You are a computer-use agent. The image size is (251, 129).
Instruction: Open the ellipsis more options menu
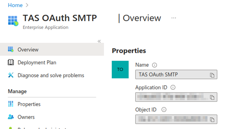tap(174, 18)
